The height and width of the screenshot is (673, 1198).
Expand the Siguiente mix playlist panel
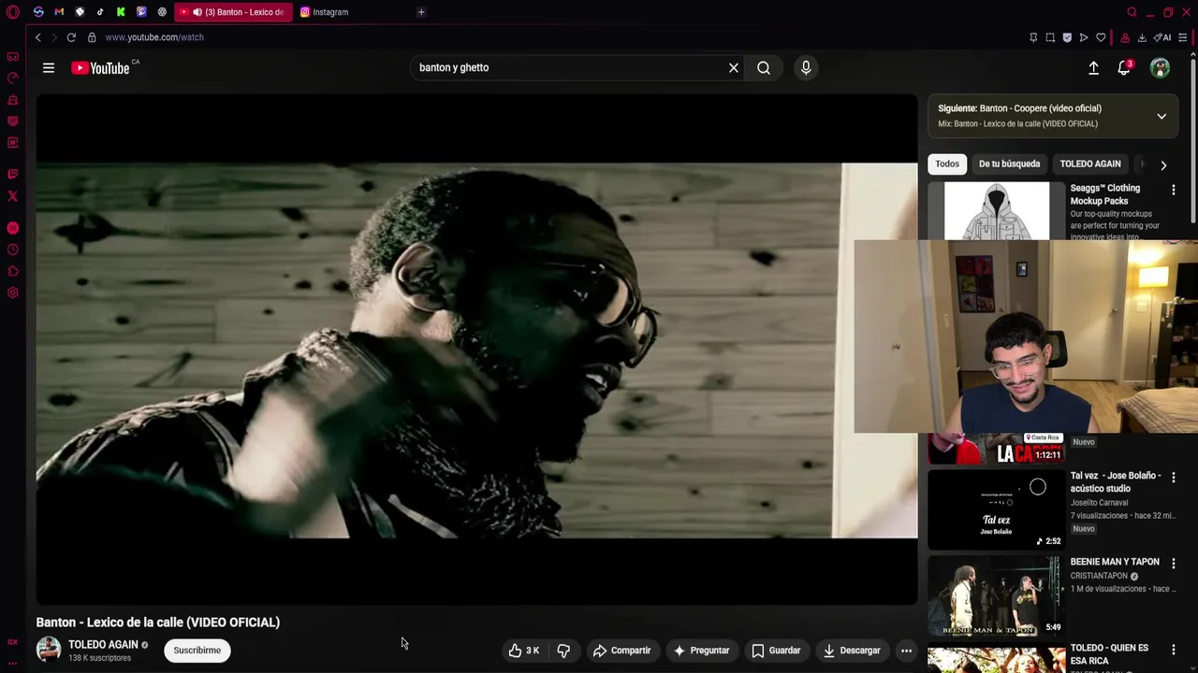(1161, 117)
